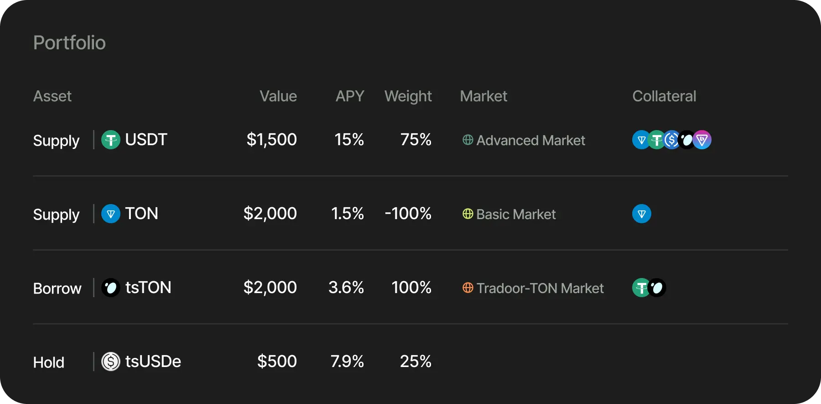Click the purple collateral icon in USDT row
Viewport: 821px width, 404px height.
[702, 140]
